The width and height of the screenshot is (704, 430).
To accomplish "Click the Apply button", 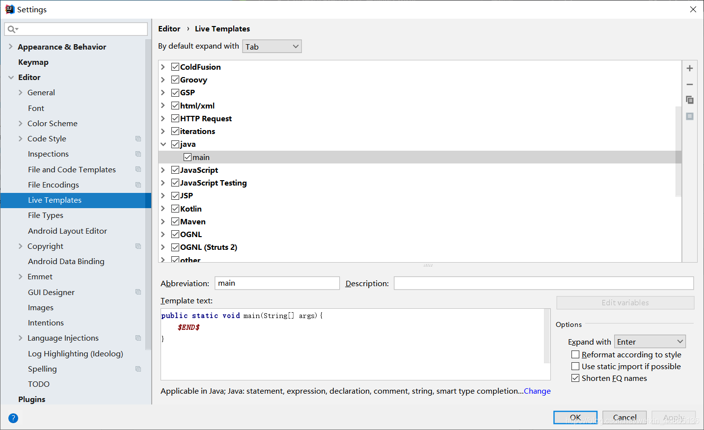I will [674, 417].
